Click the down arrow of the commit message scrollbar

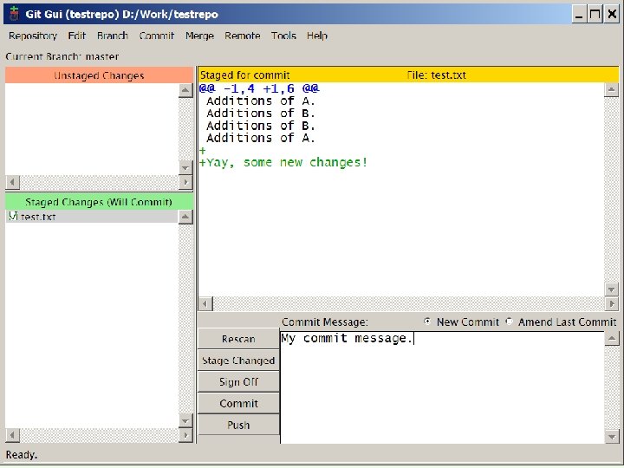(x=612, y=437)
